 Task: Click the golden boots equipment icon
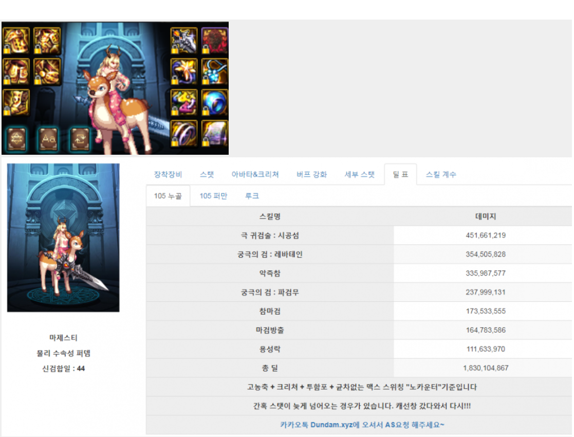click(16, 102)
